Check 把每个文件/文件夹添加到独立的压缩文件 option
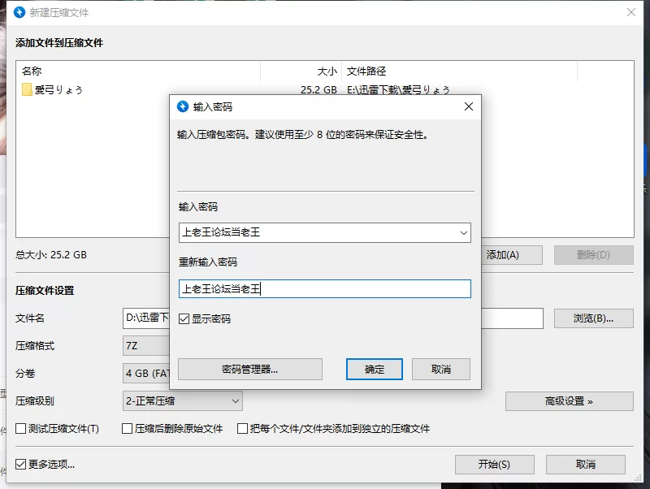Image resolution: width=650 pixels, height=489 pixels. pos(242,429)
